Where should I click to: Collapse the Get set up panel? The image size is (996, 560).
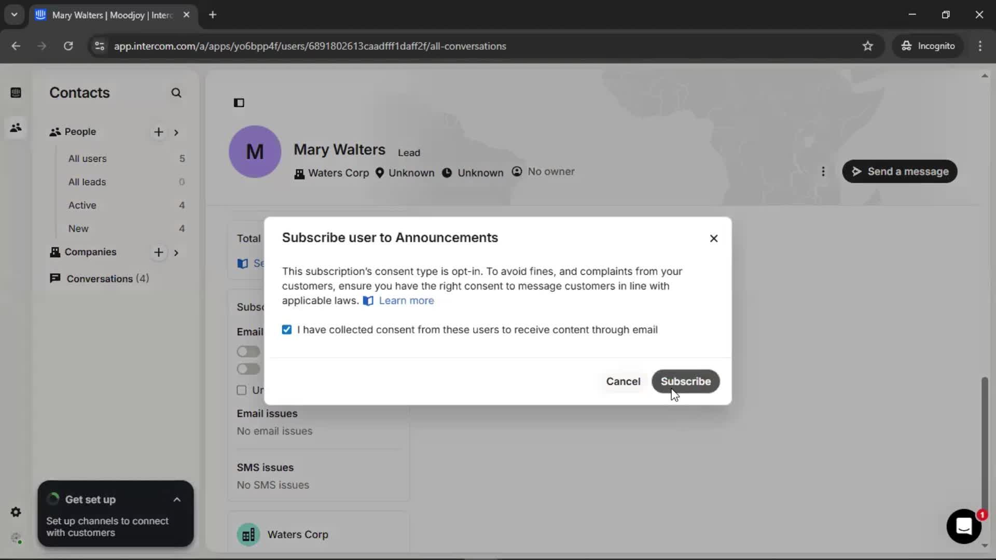point(177,500)
